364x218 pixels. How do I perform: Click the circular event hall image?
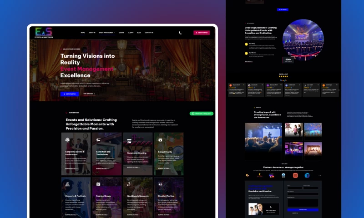[x=303, y=40]
